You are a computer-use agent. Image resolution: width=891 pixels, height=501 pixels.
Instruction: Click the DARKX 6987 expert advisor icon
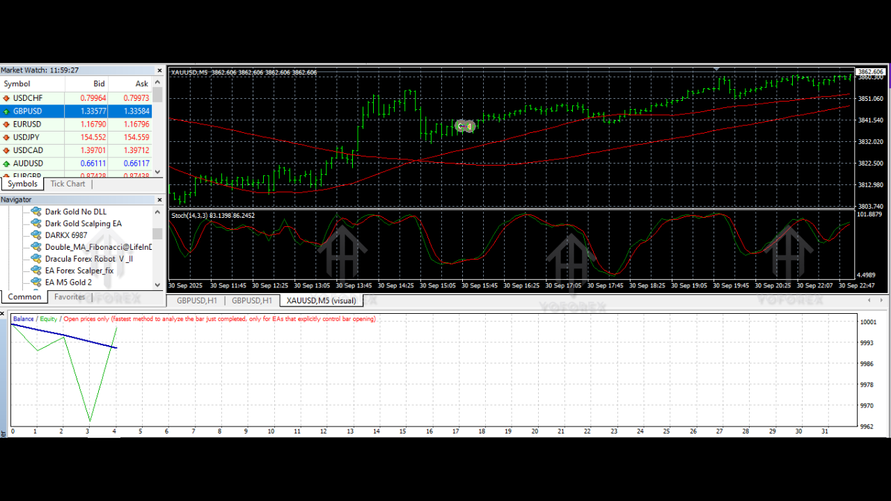pos(36,235)
